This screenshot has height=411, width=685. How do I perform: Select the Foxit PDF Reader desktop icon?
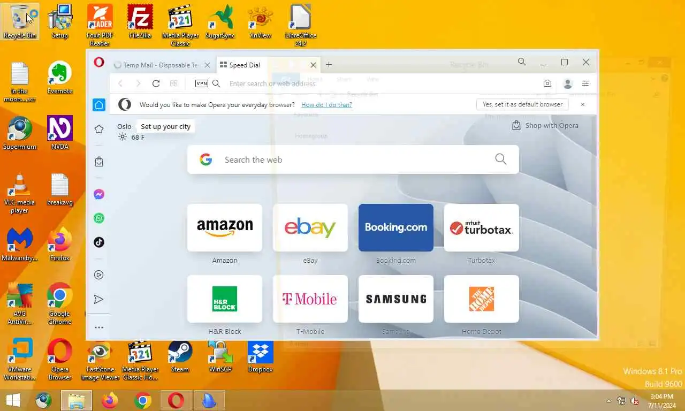100,25
